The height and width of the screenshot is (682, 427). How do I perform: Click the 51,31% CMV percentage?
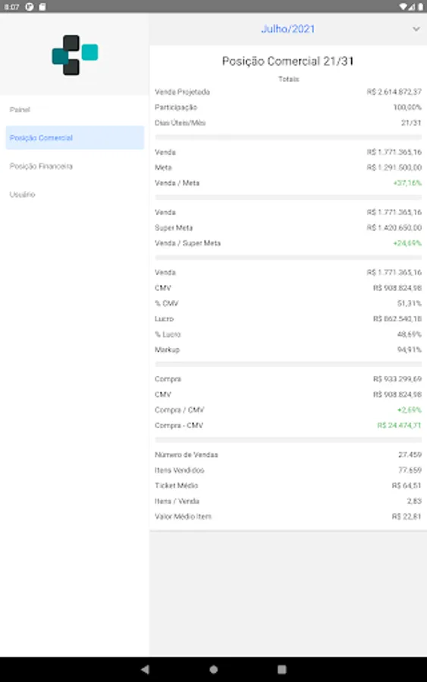click(409, 303)
